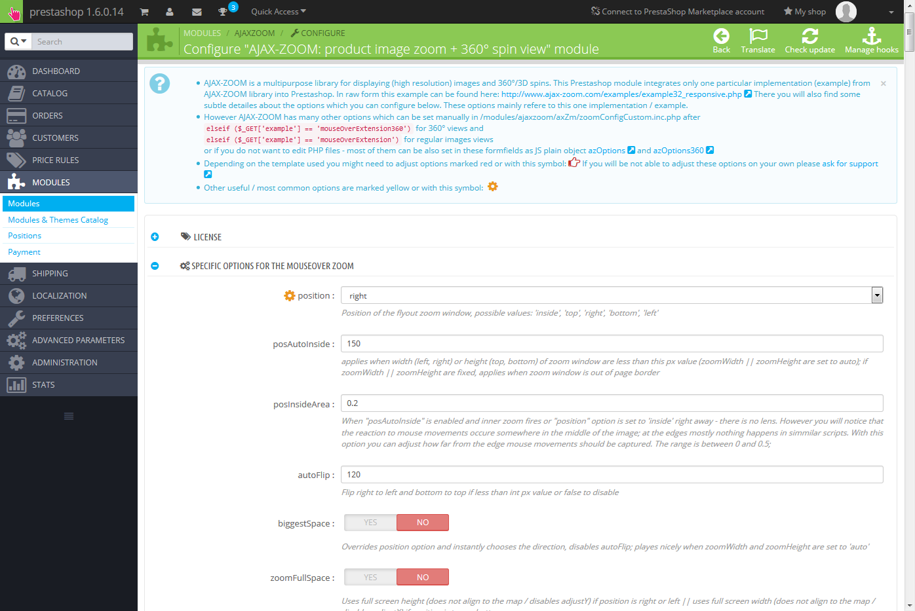Click the Translate flag icon
Viewport: 915px width, 611px height.
click(x=758, y=36)
